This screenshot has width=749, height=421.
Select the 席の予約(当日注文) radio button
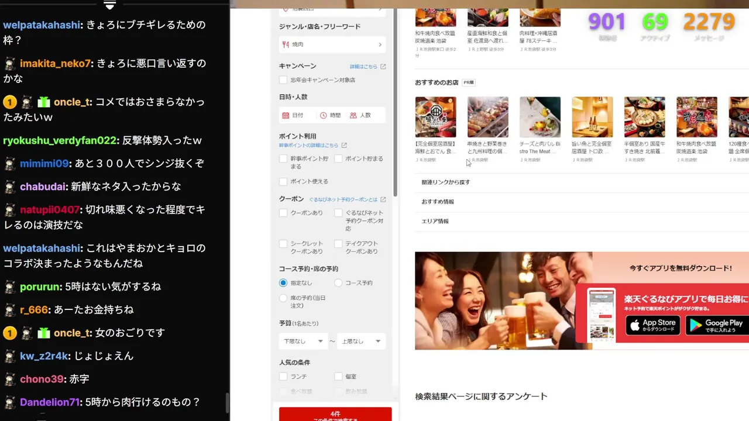(283, 298)
